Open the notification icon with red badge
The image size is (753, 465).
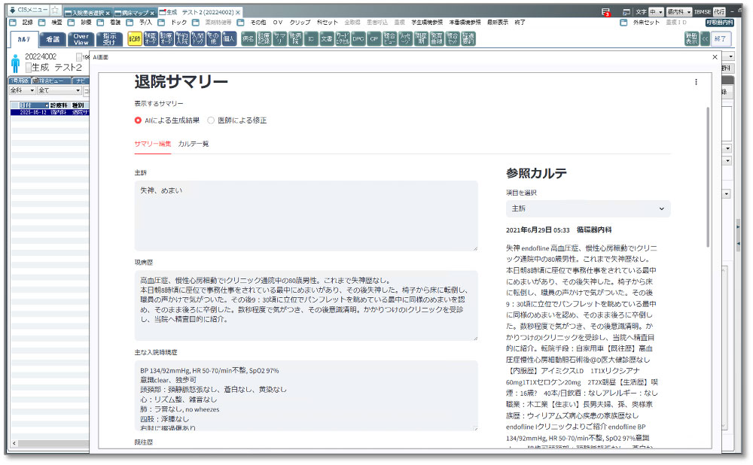[x=605, y=13]
